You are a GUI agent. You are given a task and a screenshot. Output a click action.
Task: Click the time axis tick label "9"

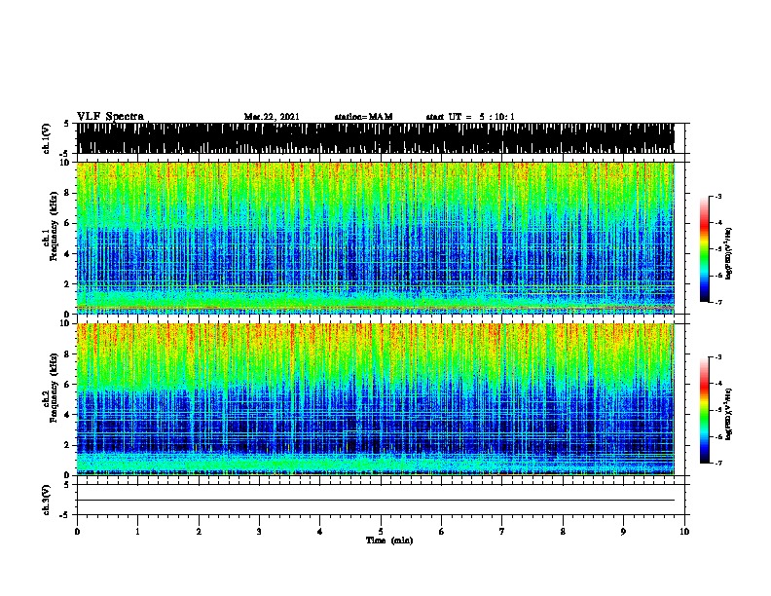623,532
